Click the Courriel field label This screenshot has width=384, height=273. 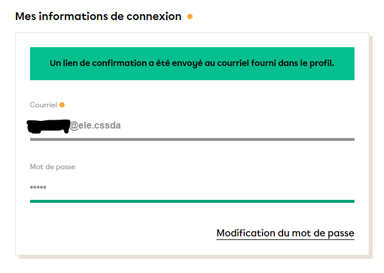point(43,105)
